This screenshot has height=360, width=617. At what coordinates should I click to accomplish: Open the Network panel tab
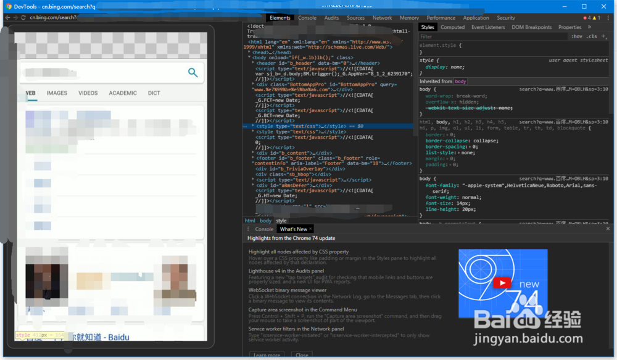pyautogui.click(x=382, y=18)
